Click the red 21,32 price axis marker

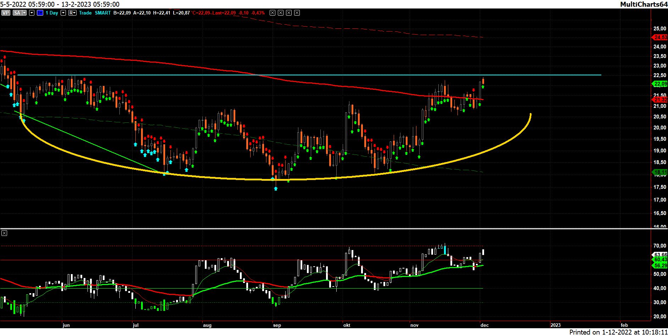point(660,100)
